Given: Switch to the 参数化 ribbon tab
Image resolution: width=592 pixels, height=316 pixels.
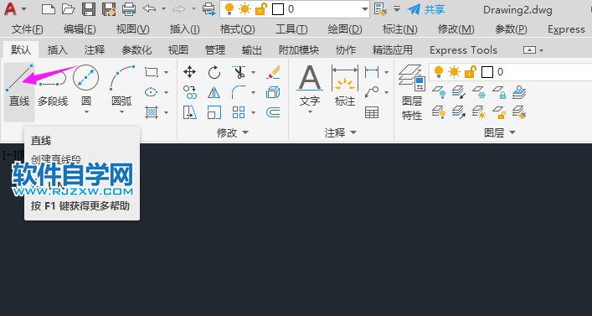Looking at the screenshot, I should 136,50.
